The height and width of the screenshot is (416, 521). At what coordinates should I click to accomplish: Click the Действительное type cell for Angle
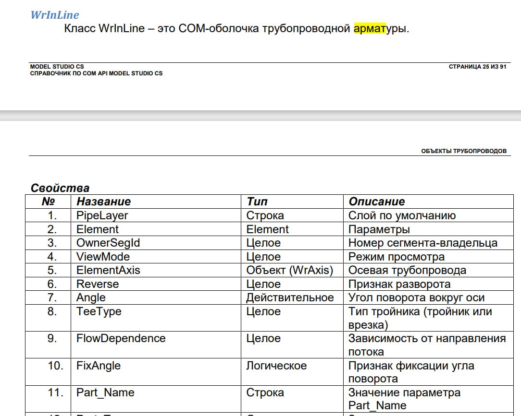[x=290, y=297]
